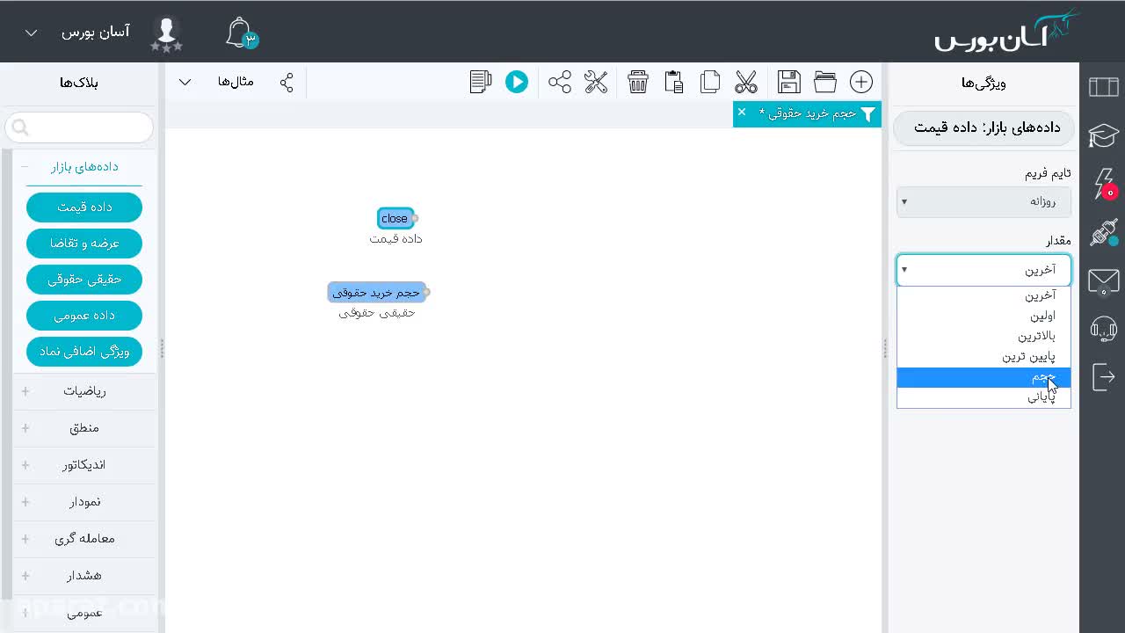Click the Asan Bourse logo
1125x633 pixels.
[x=1006, y=32]
